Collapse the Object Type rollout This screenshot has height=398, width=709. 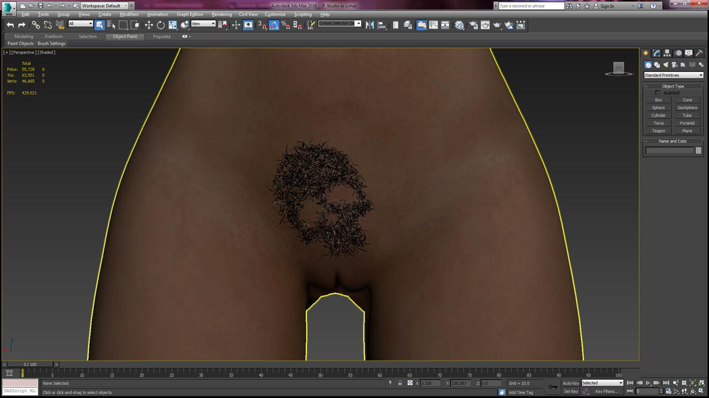point(673,86)
